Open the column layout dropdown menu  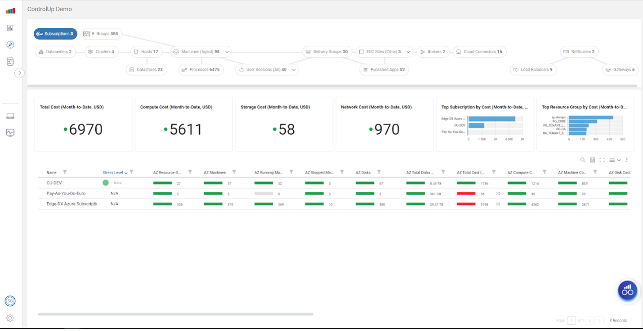(x=615, y=160)
